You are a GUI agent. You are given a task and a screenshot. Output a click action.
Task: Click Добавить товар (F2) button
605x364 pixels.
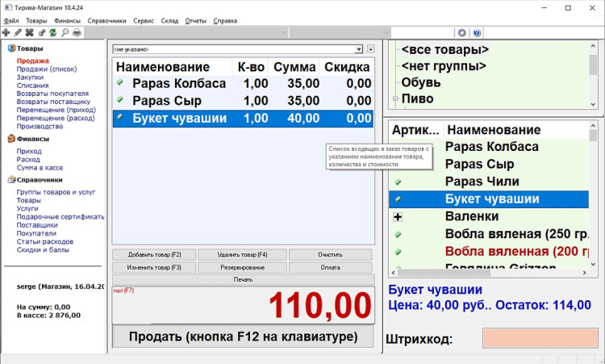pos(154,254)
